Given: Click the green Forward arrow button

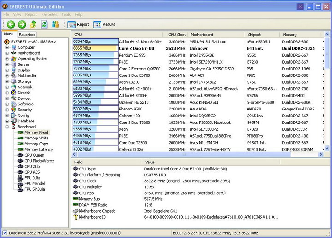Looking at the screenshot, I should tap(22, 24).
